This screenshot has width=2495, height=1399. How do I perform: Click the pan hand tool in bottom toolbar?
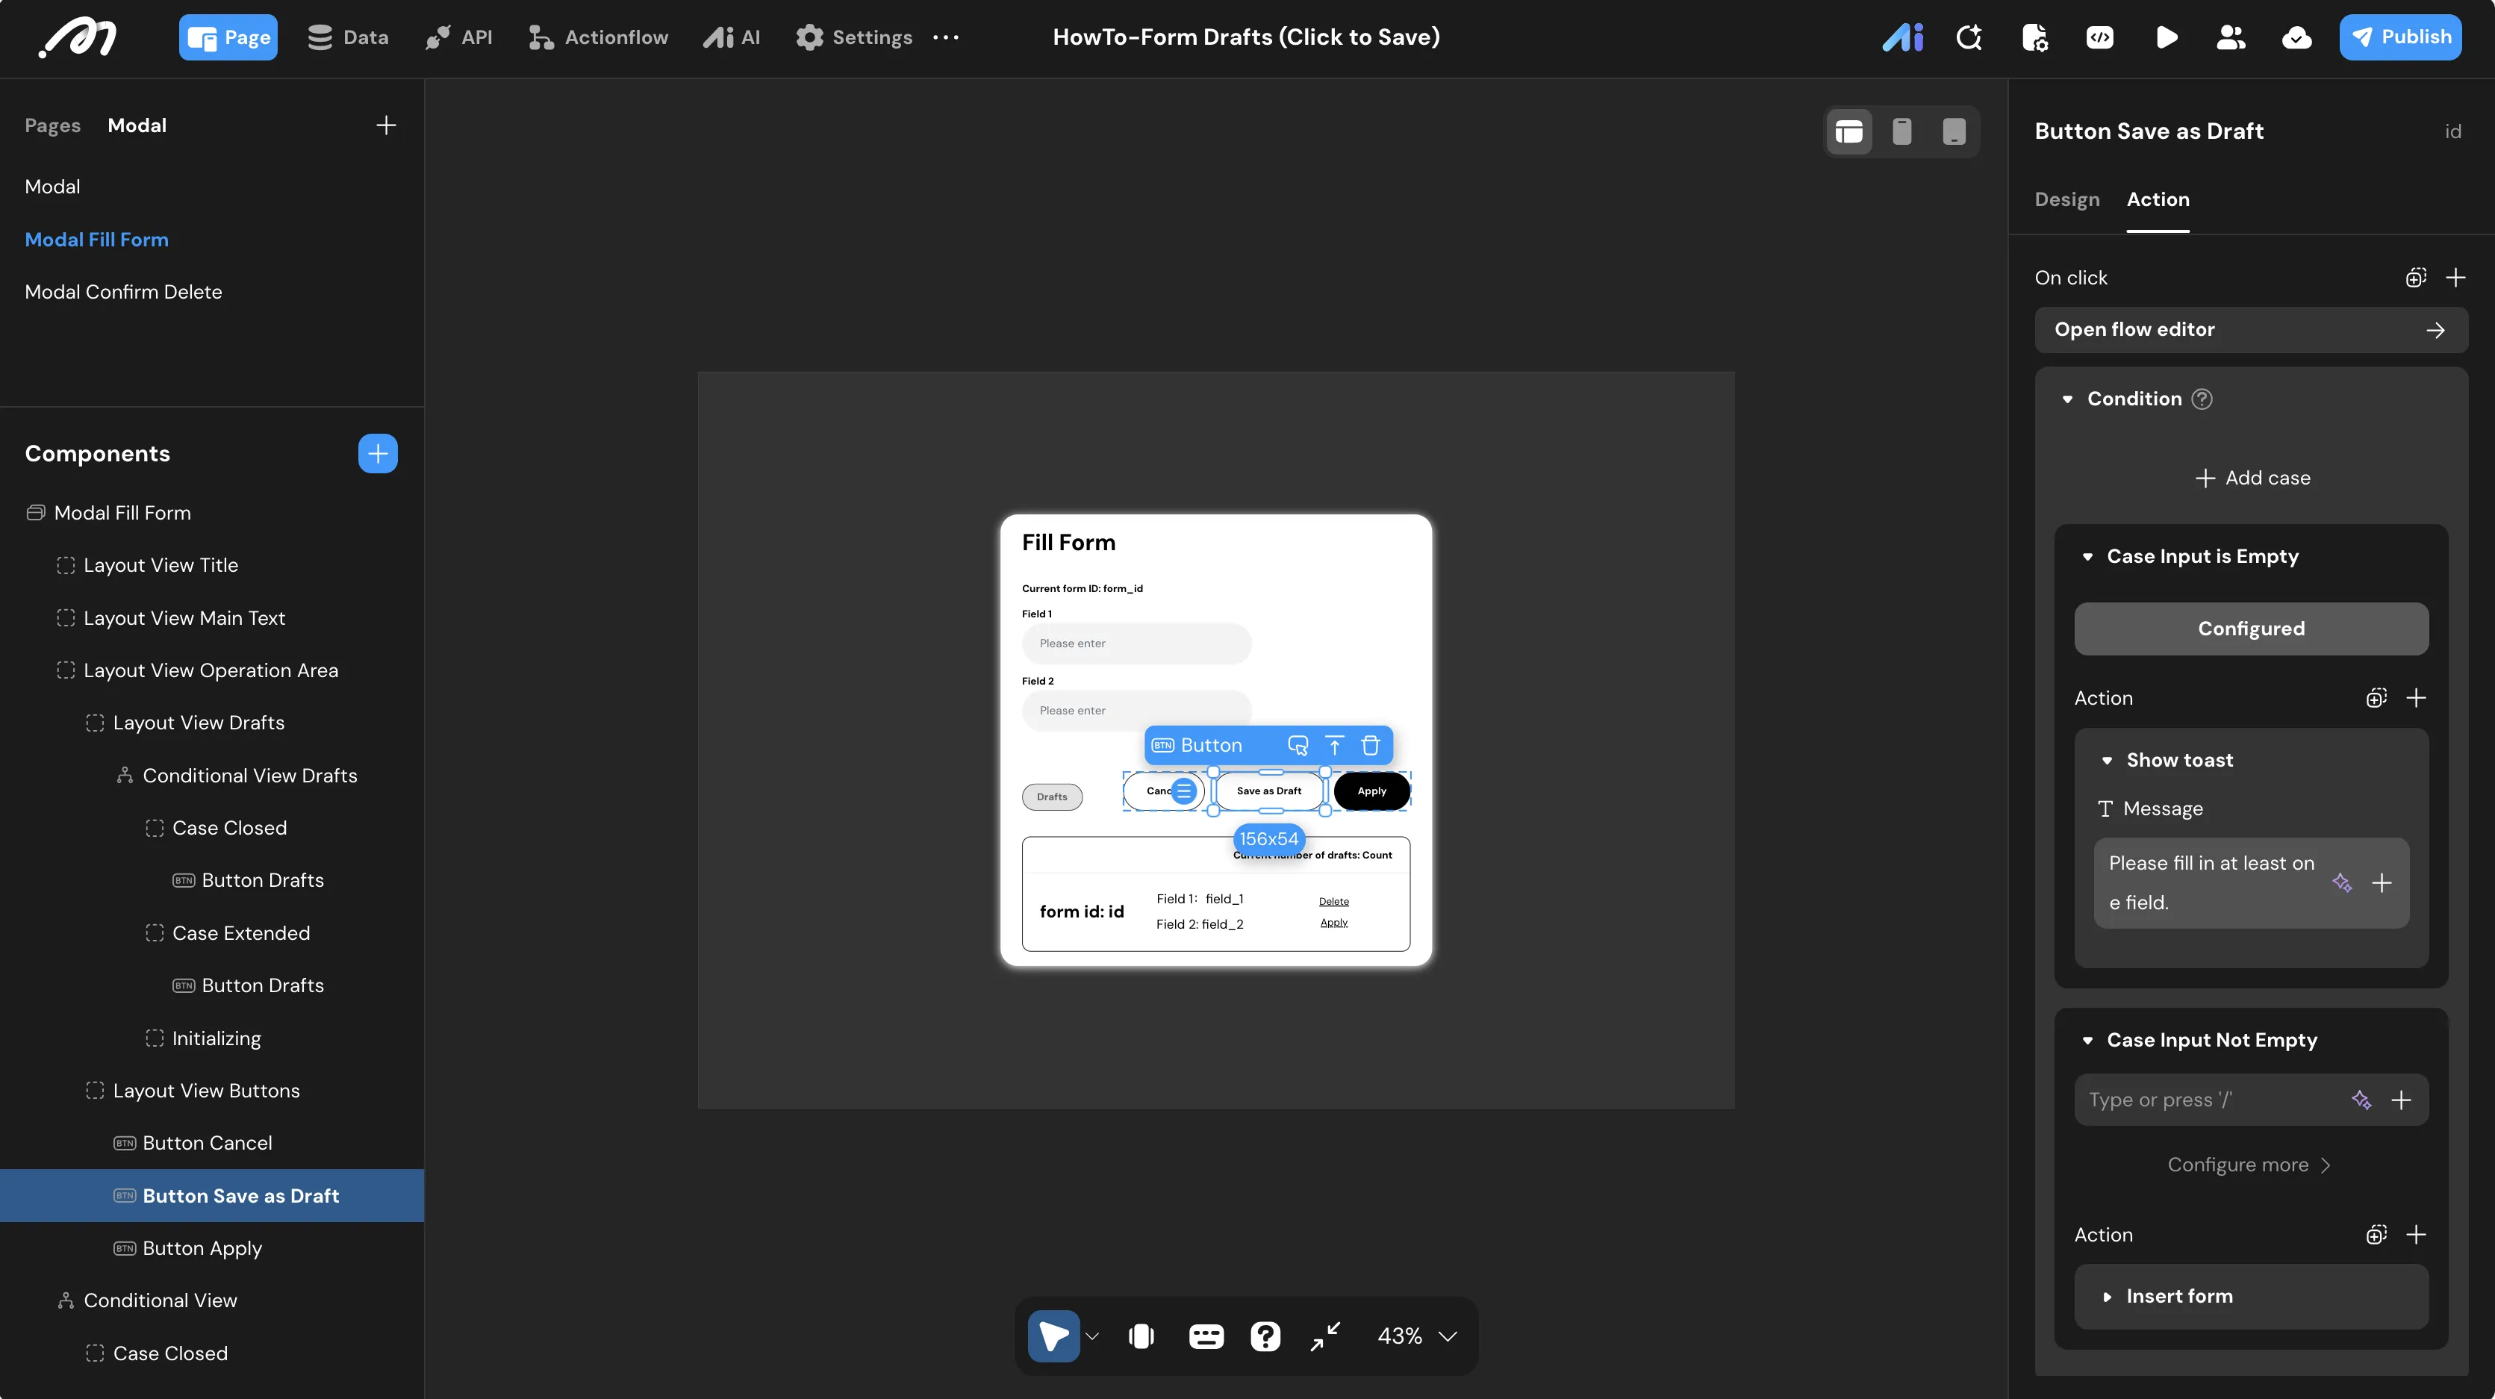pos(1142,1336)
